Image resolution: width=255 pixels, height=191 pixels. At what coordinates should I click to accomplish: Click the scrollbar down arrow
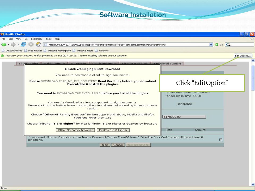pos(253,184)
